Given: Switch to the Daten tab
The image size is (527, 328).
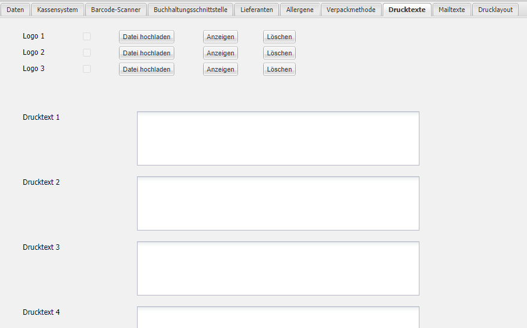Looking at the screenshot, I should pyautogui.click(x=16, y=10).
